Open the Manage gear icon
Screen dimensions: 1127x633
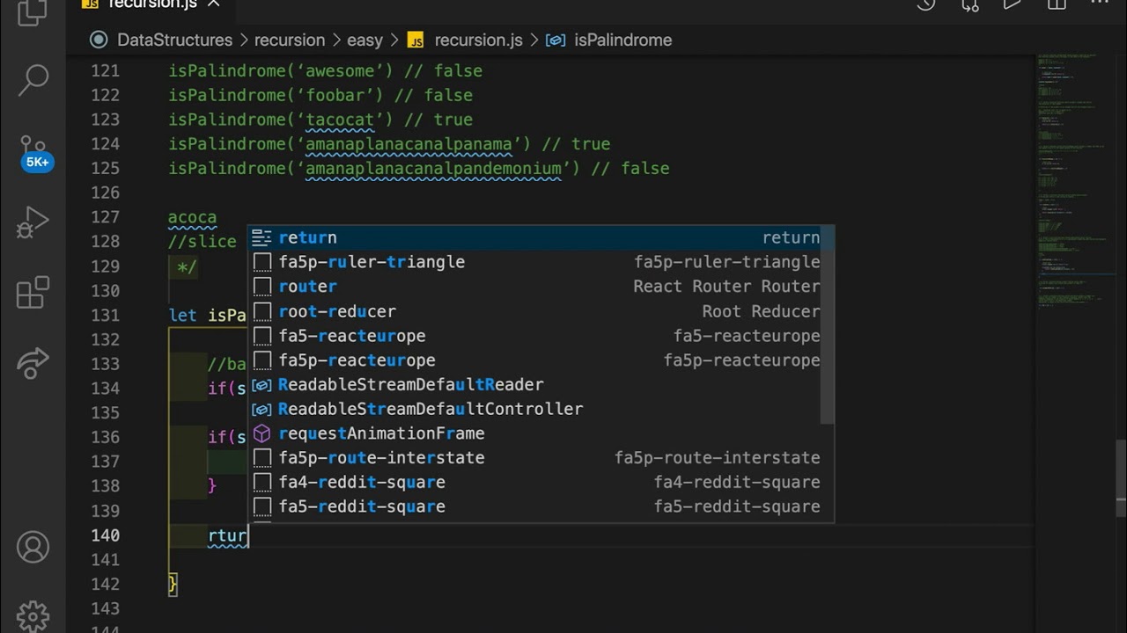pos(33,616)
